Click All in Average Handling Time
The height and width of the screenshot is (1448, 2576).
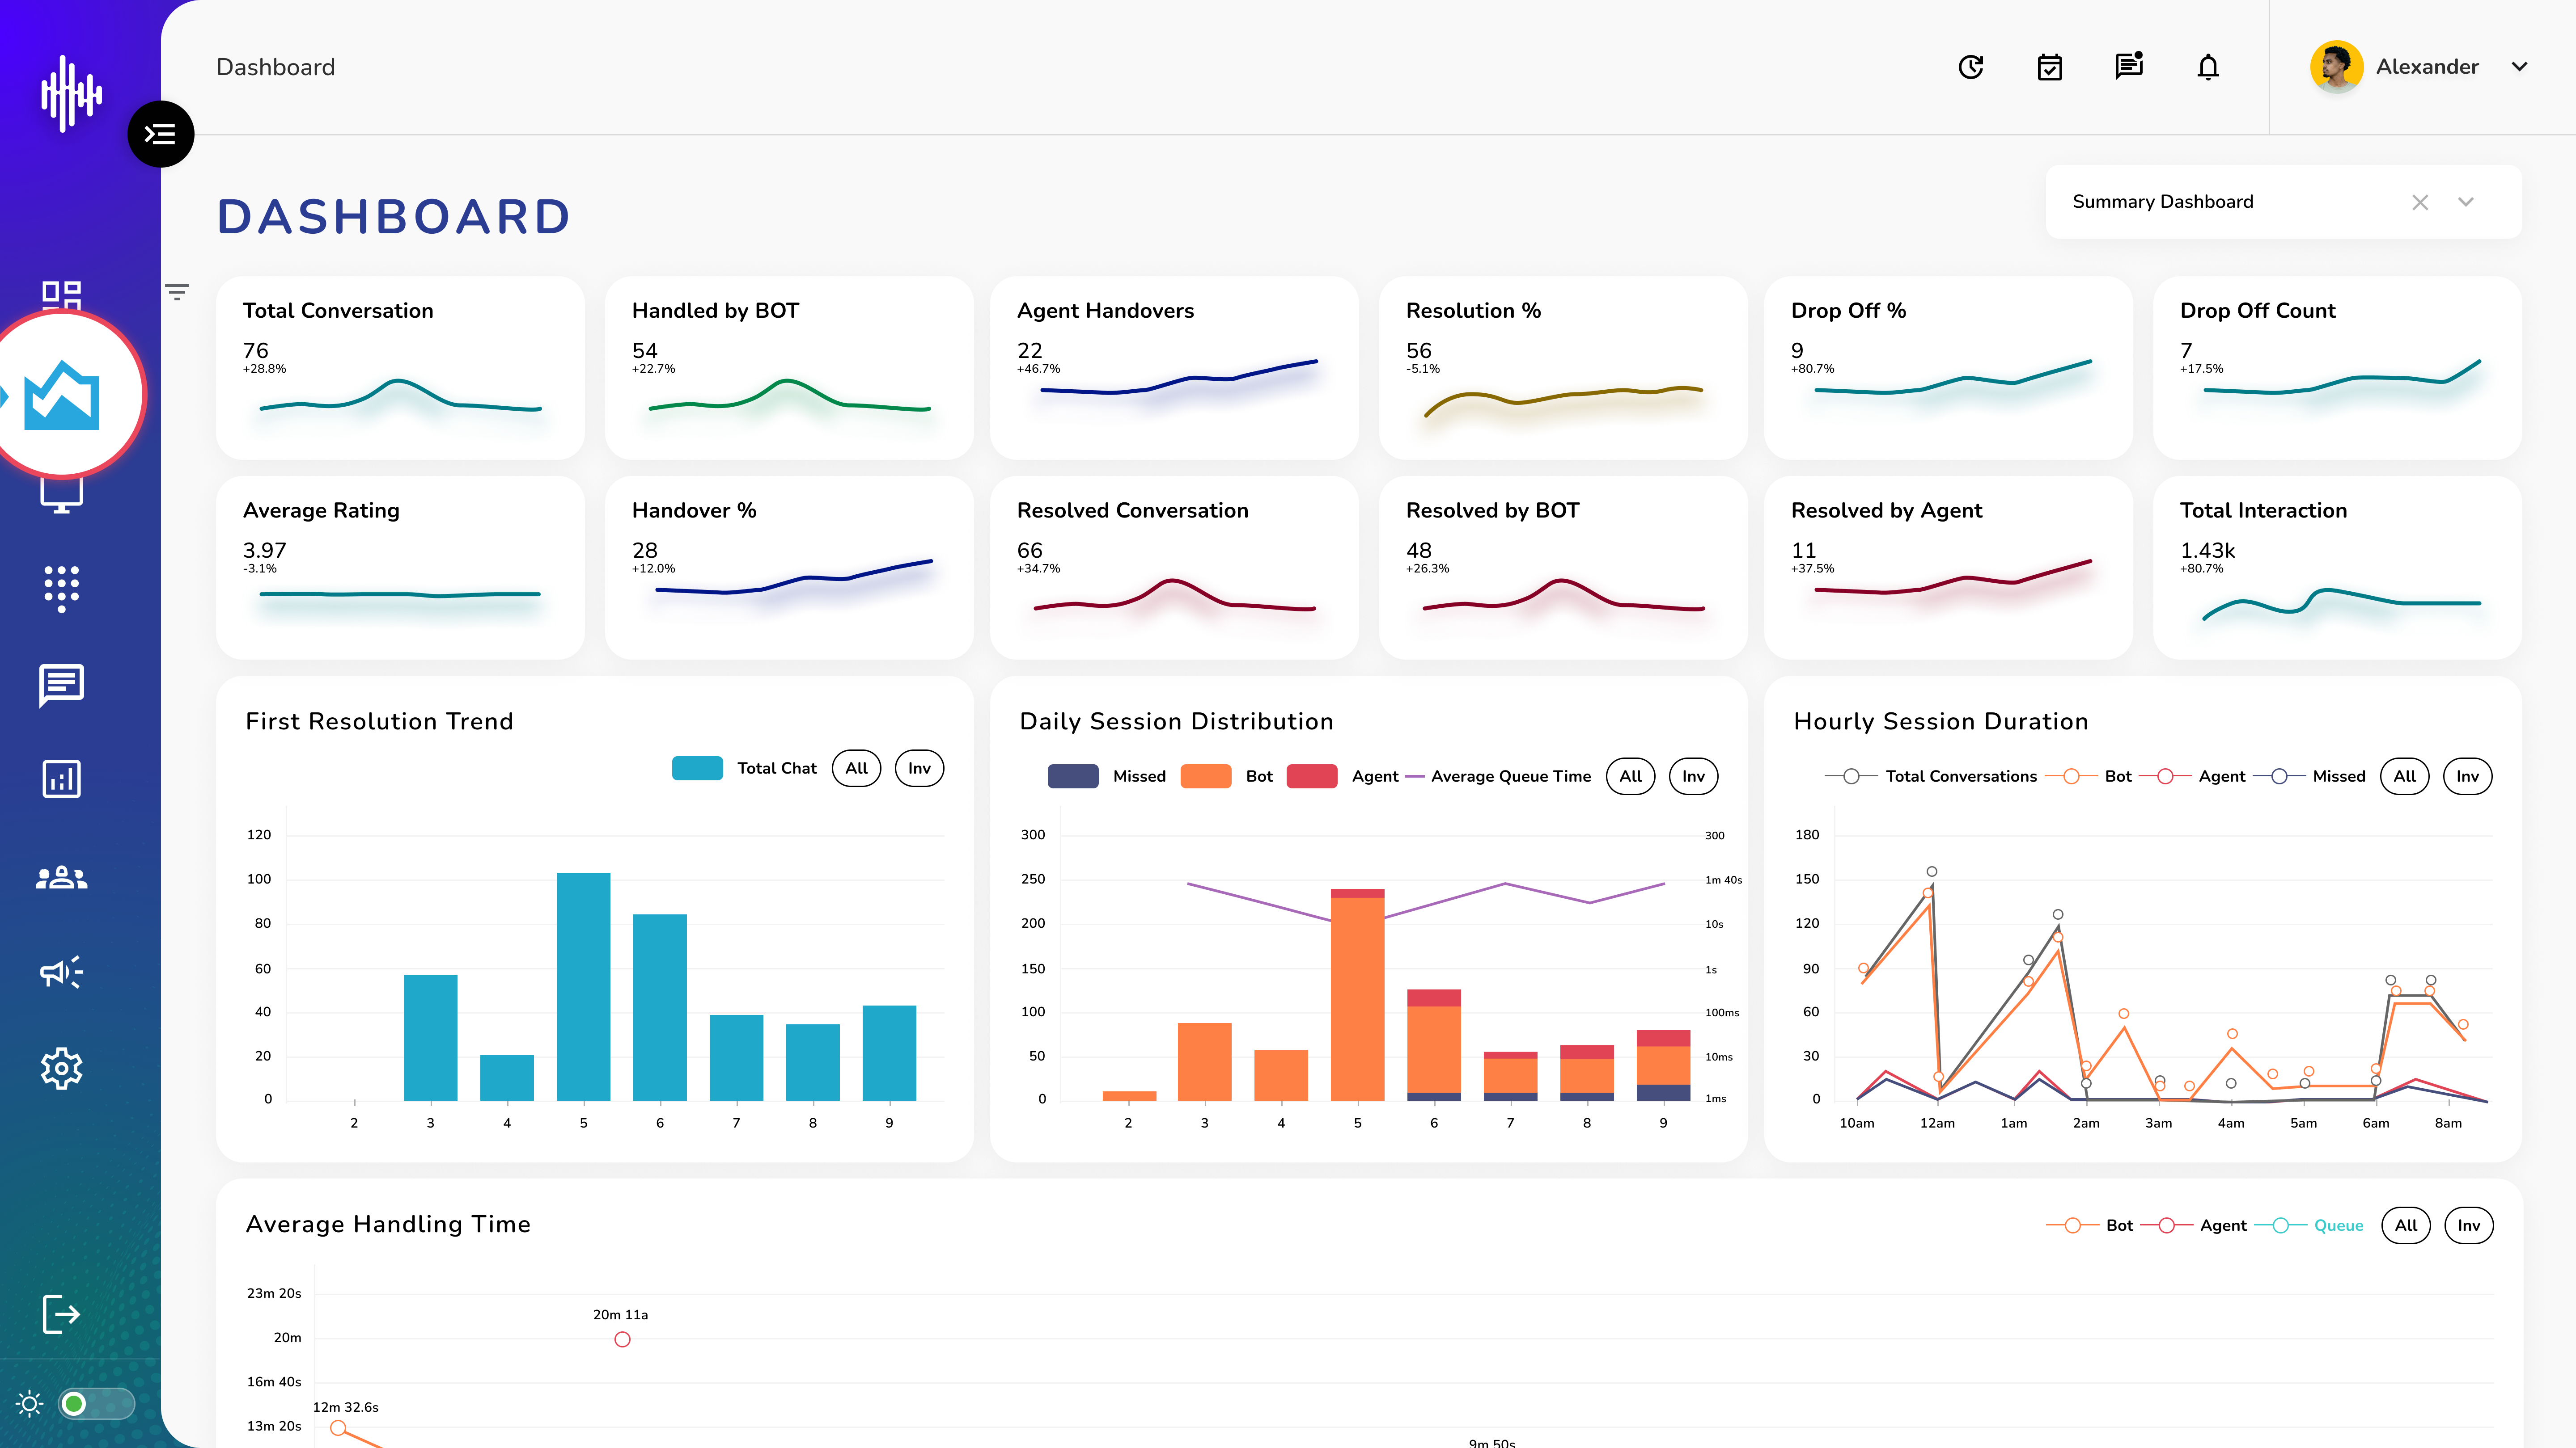(x=2406, y=1225)
